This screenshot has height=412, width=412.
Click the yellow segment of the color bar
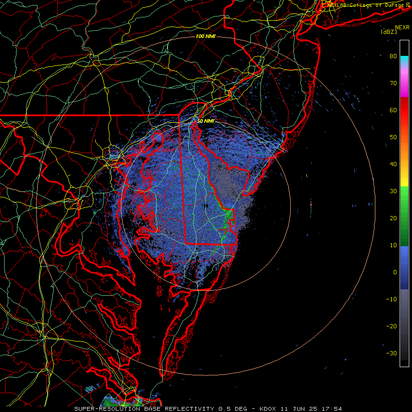(404, 179)
